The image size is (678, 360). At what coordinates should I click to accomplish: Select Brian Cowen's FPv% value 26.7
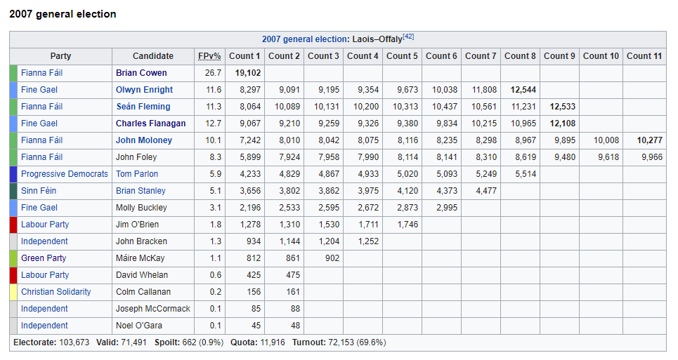click(213, 73)
